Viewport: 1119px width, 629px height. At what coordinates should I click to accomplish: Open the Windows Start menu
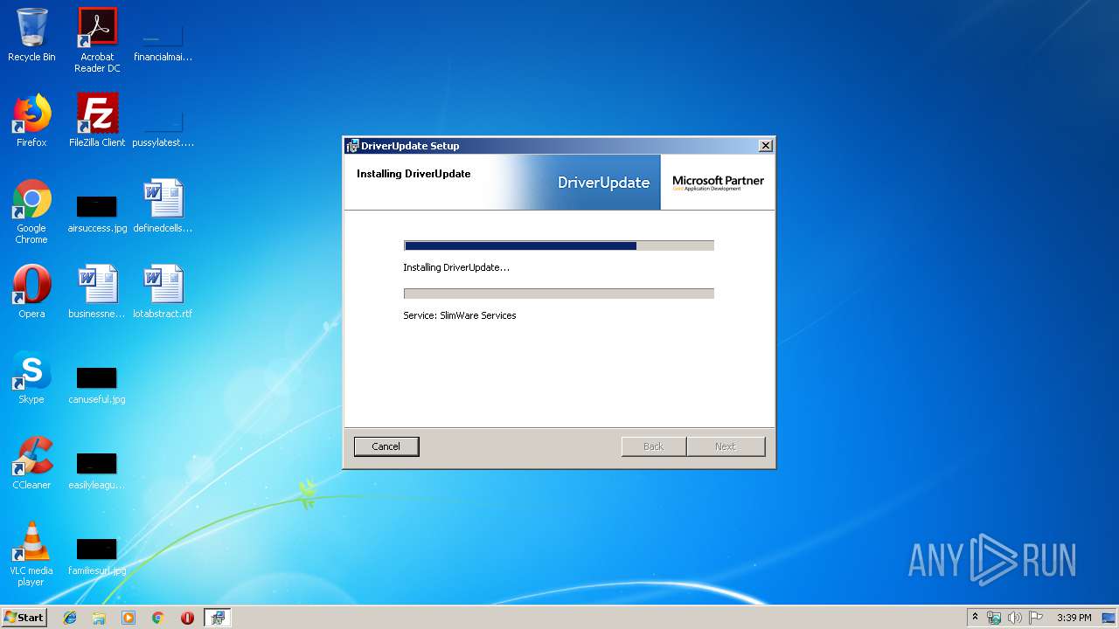point(24,618)
